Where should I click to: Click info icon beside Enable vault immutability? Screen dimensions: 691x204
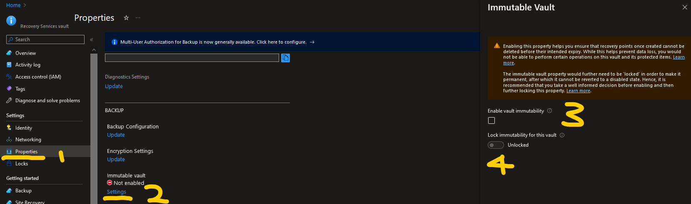549,111
